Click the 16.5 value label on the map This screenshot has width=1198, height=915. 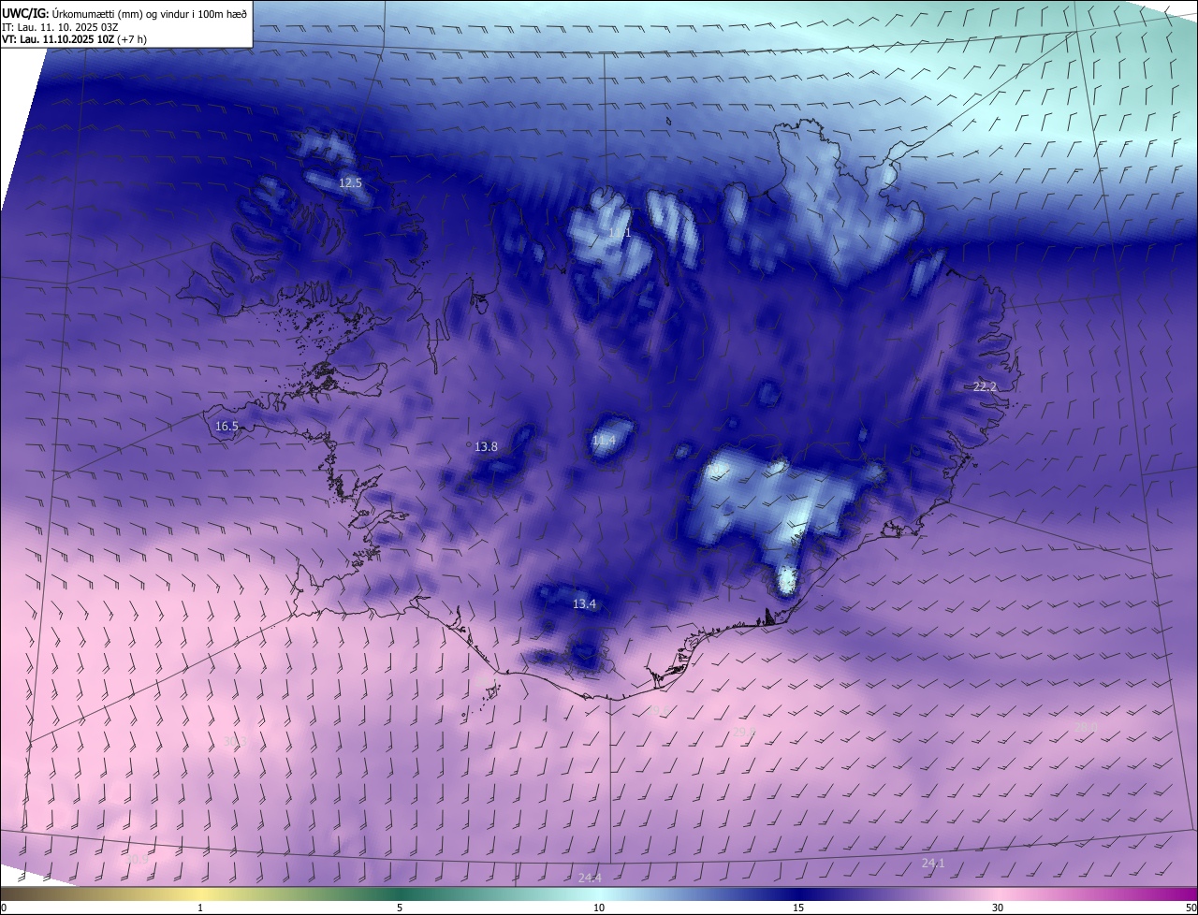tap(226, 426)
